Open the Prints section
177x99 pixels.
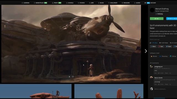[x=56, y=3]
